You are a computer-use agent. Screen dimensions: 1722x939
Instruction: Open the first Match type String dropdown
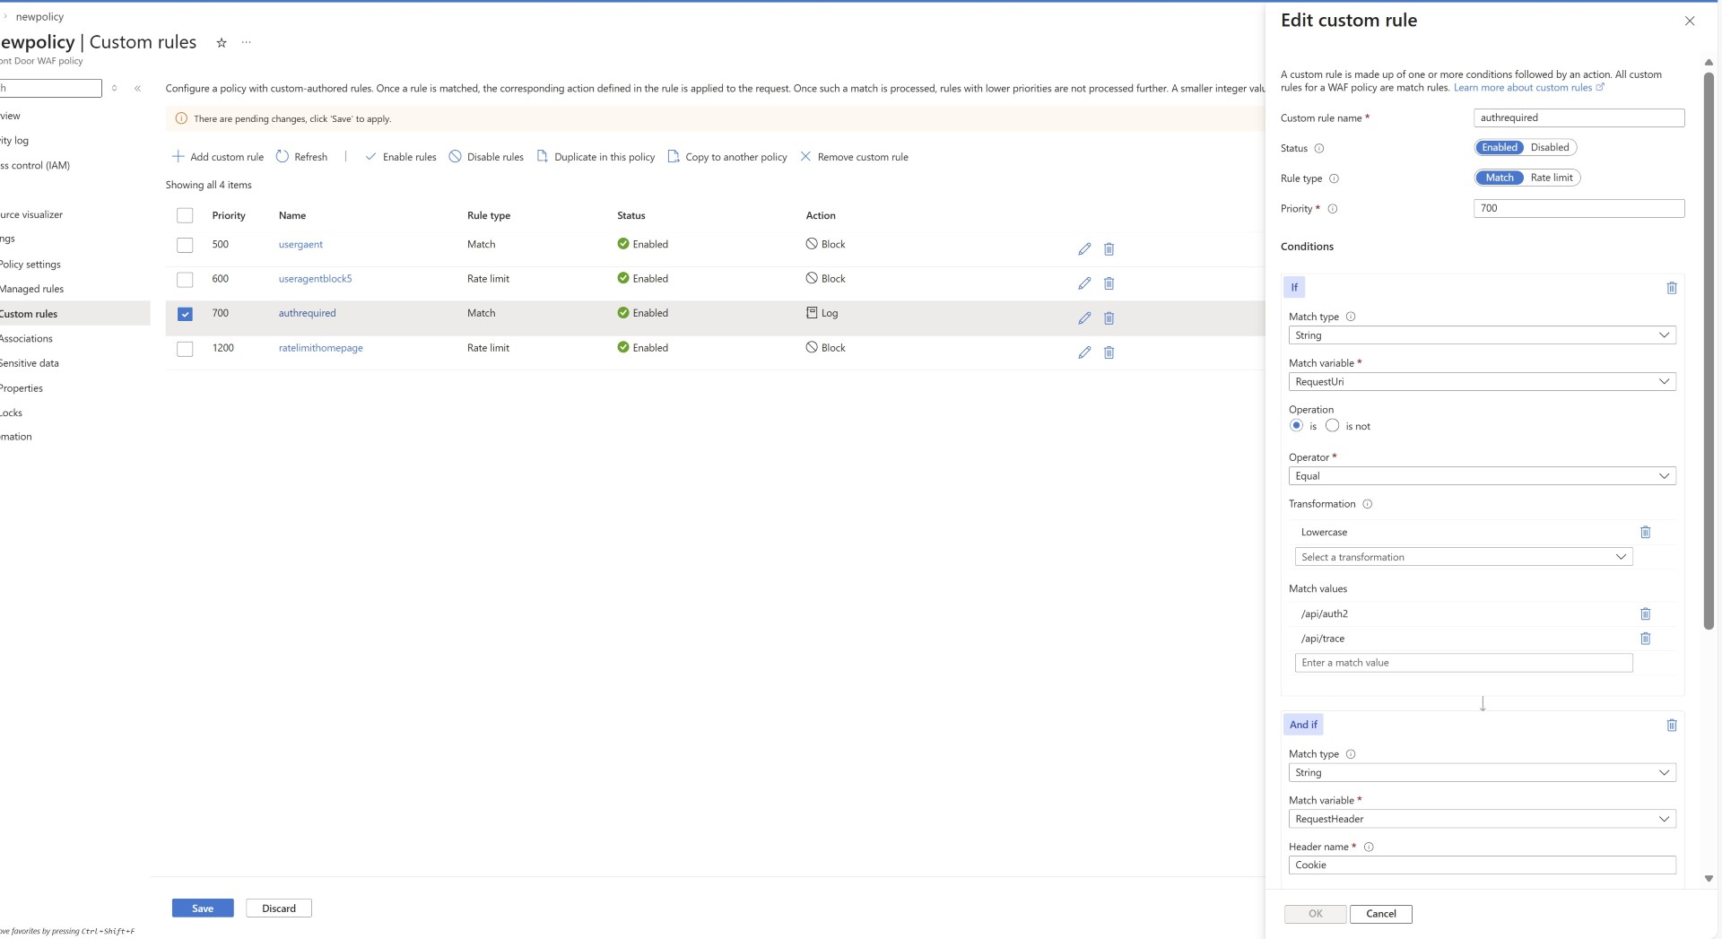click(1483, 335)
